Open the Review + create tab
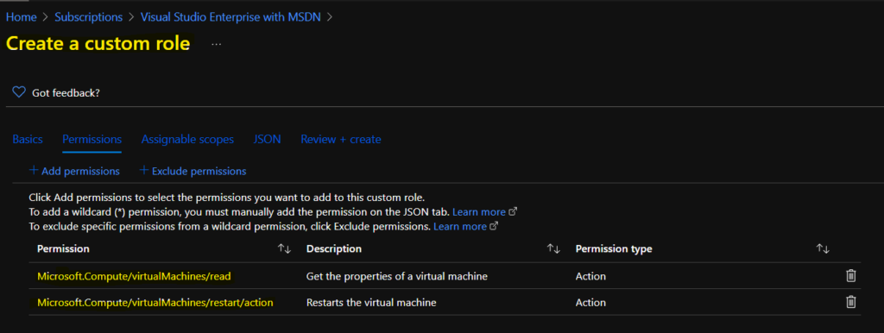884x333 pixels. pyautogui.click(x=340, y=139)
